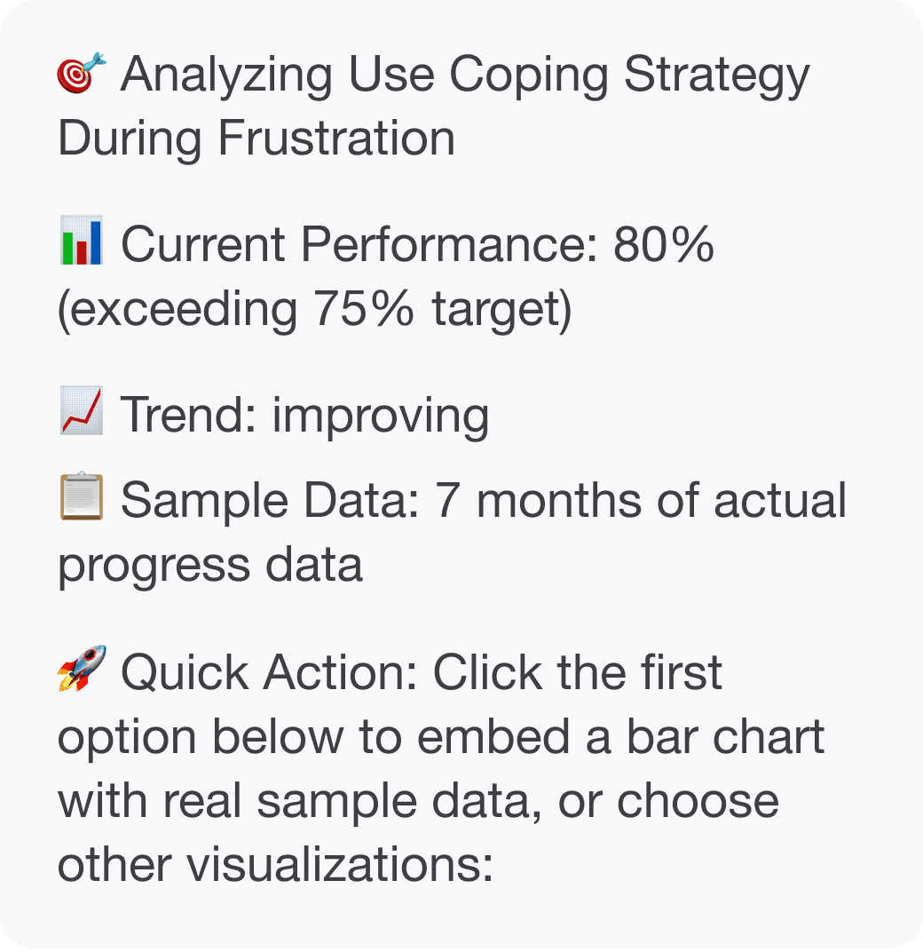
Task: Click the 'Trend: improving' line
Action: point(304,416)
